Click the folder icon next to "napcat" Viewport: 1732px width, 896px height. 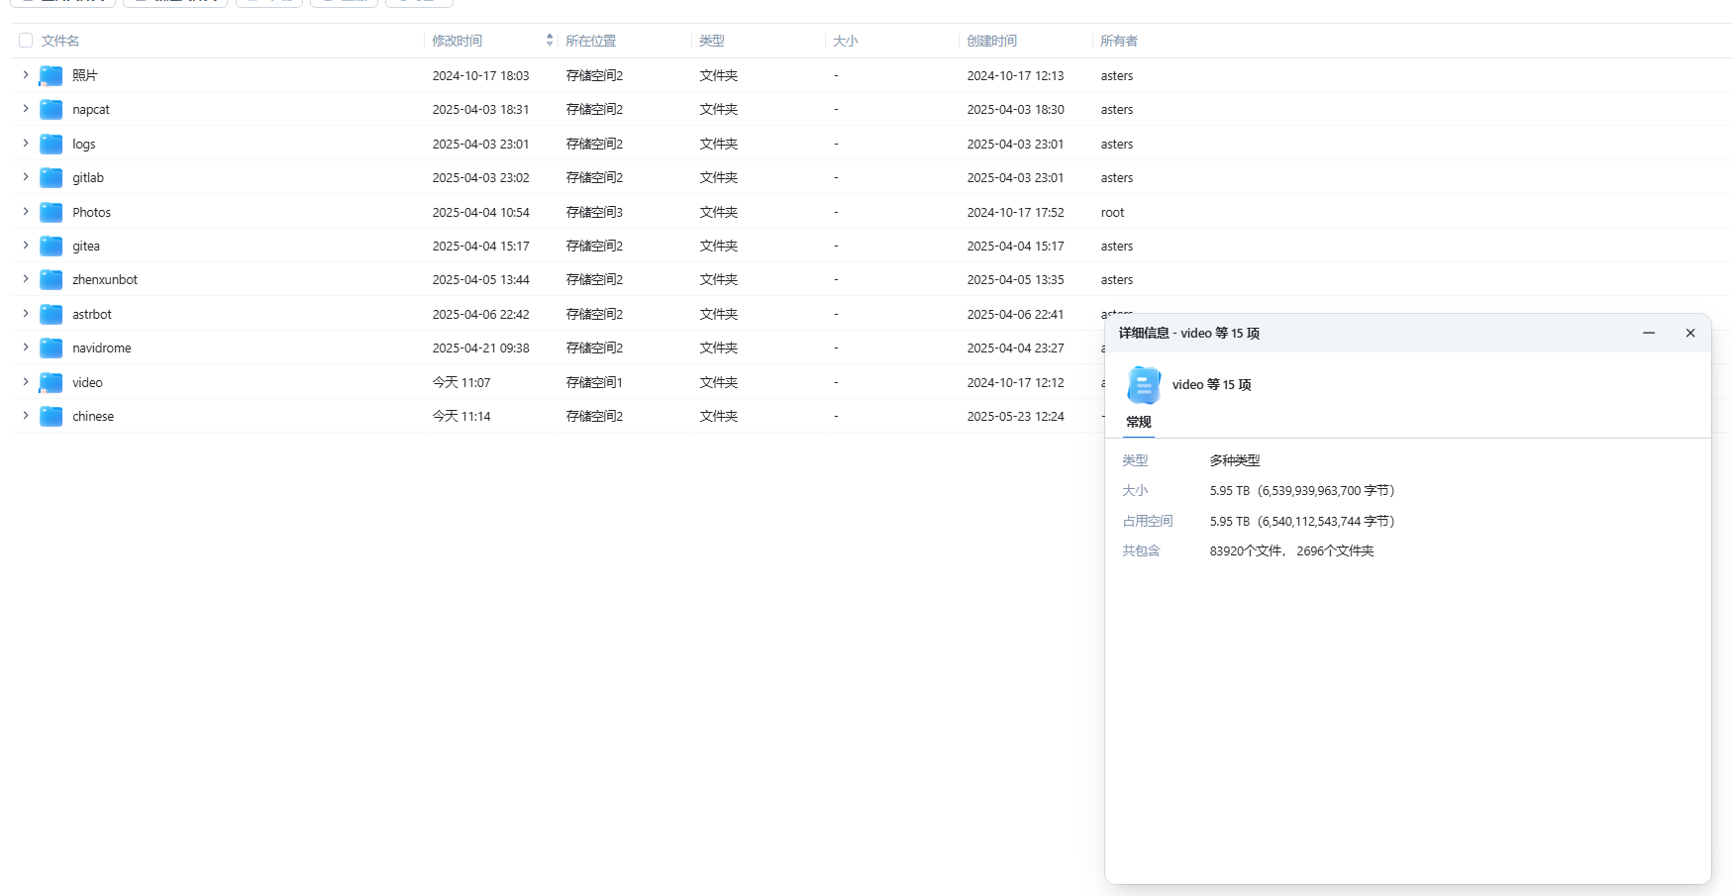(x=51, y=109)
